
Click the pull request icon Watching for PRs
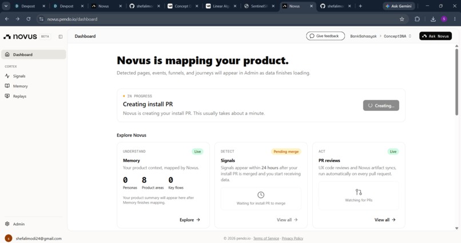pyautogui.click(x=359, y=192)
